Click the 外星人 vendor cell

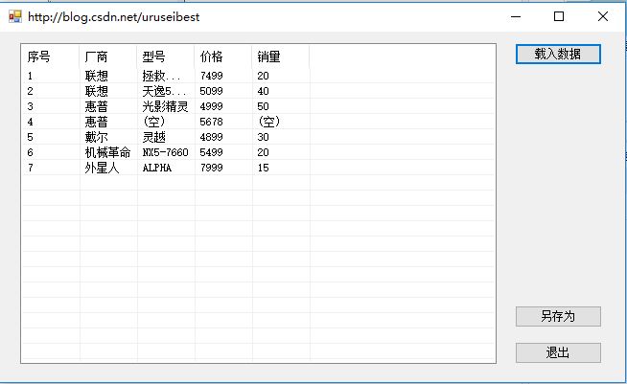(x=102, y=168)
